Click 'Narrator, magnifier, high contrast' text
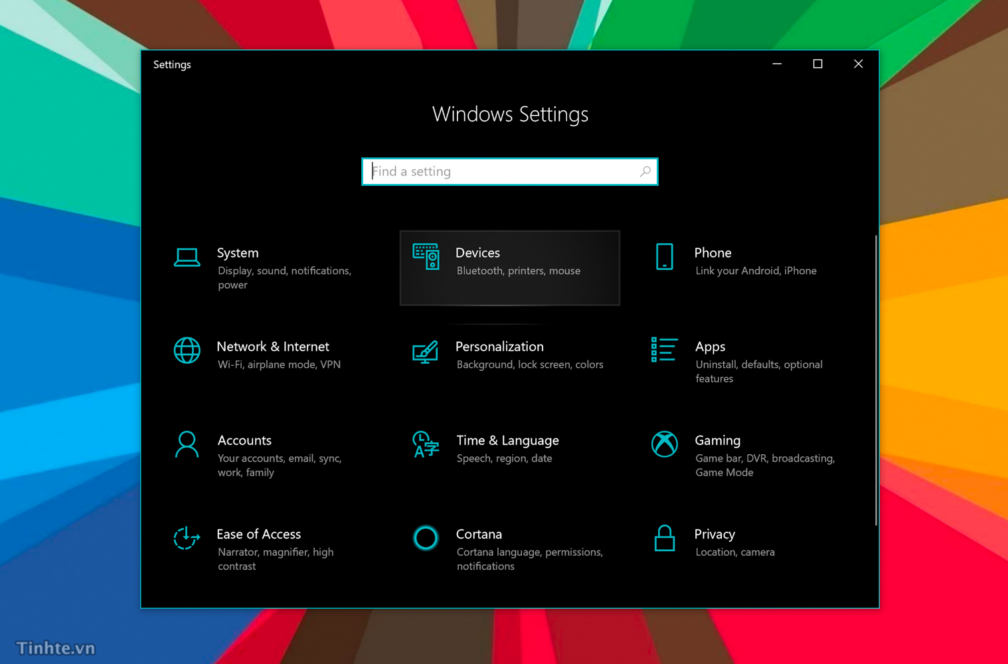Image resolution: width=1008 pixels, height=664 pixels. tap(276, 559)
